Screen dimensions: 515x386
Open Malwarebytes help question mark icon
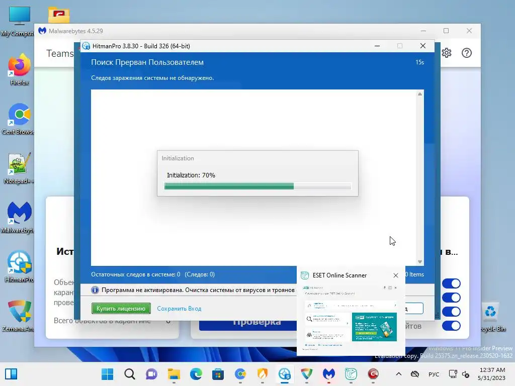pyautogui.click(x=466, y=53)
